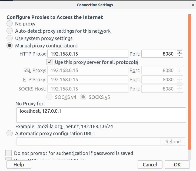This screenshot has width=196, height=171.
Task: Select Auto-detect proxy settings for this network
Action: (10, 31)
